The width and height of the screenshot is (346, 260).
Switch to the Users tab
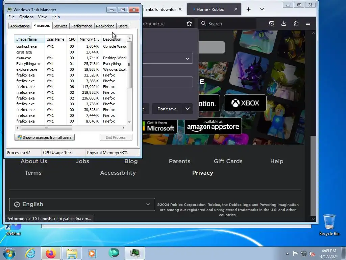pos(123,26)
